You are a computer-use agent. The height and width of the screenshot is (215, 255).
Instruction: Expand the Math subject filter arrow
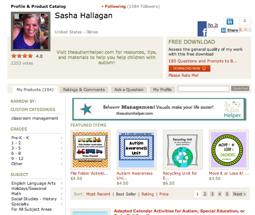62,194
